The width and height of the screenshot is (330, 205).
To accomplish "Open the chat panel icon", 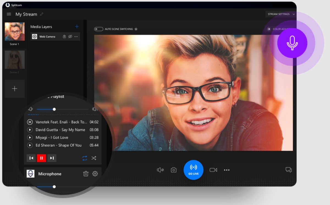I will coord(288,170).
